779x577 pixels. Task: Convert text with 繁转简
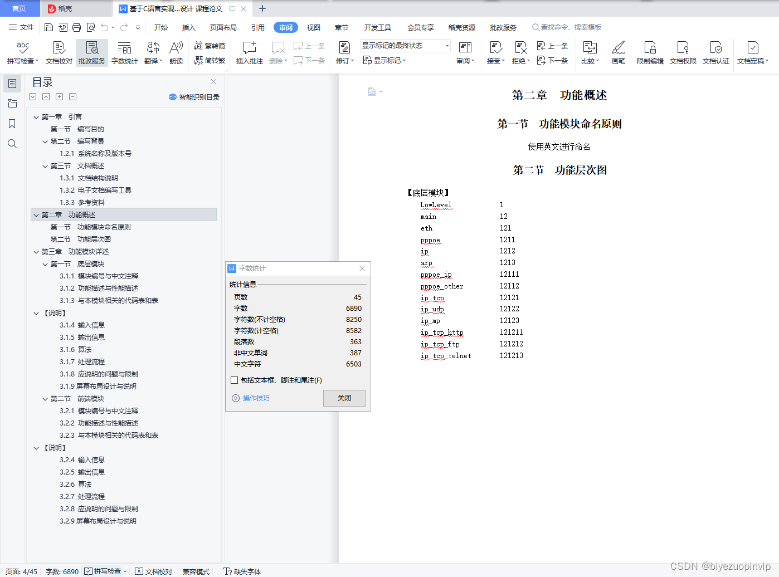[210, 46]
